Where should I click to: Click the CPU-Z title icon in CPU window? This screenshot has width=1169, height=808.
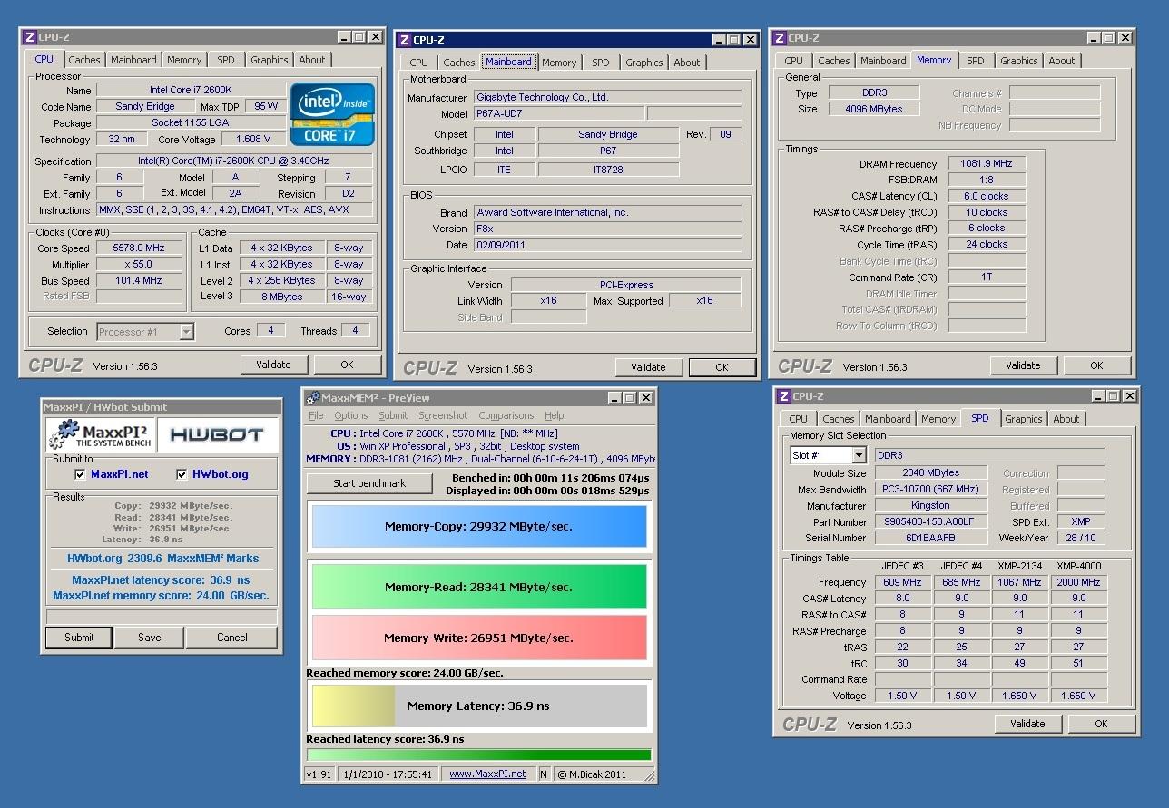[x=29, y=36]
